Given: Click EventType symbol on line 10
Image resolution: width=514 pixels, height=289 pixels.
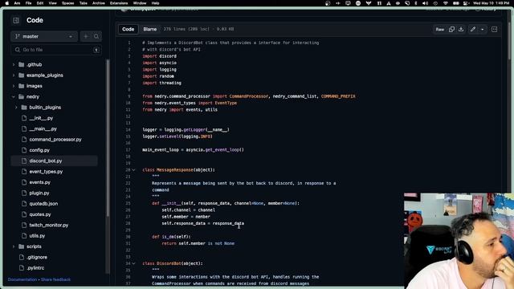Looking at the screenshot, I should (226, 103).
